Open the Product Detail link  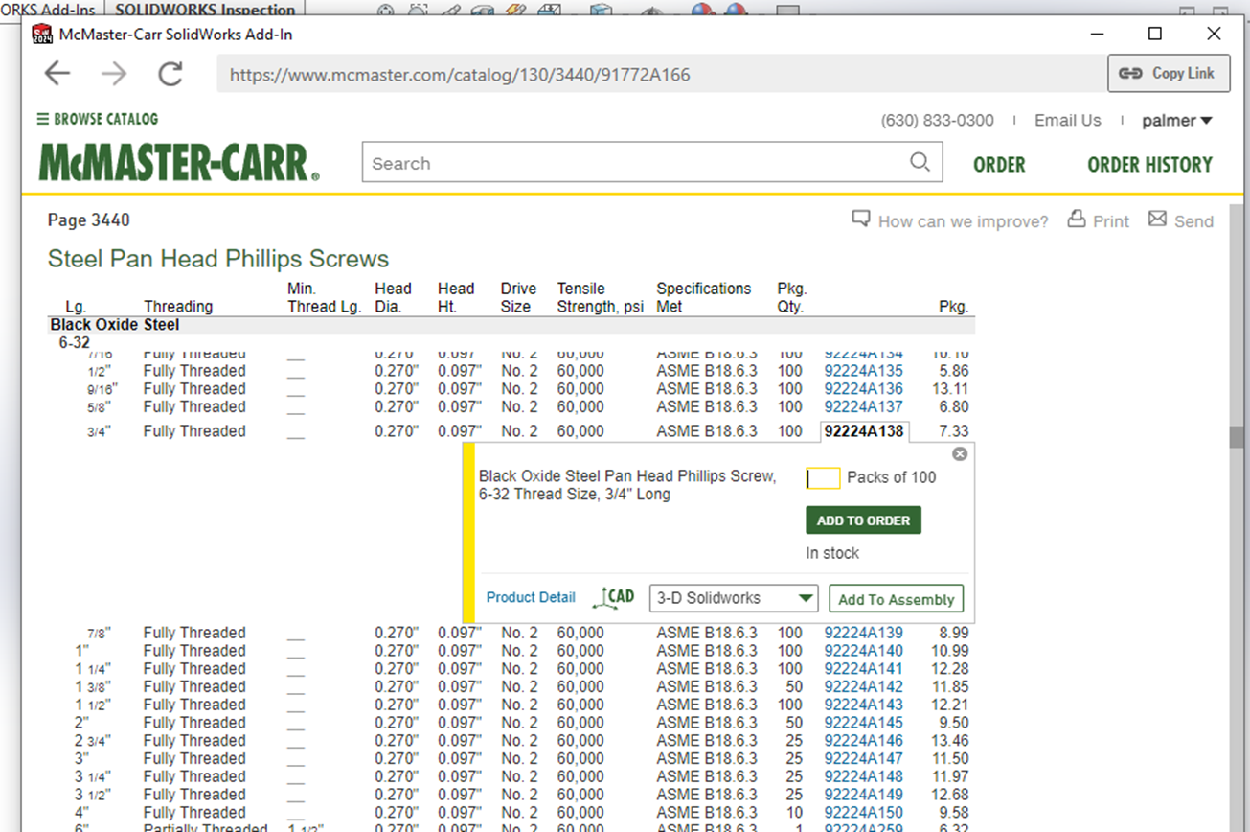531,597
